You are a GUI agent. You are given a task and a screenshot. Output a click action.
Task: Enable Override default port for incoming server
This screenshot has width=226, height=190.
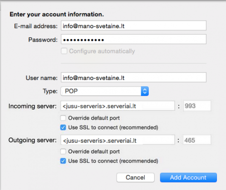(63, 118)
